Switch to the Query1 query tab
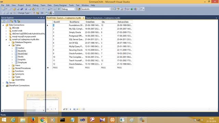The height and width of the screenshot is (123, 219). [103, 18]
